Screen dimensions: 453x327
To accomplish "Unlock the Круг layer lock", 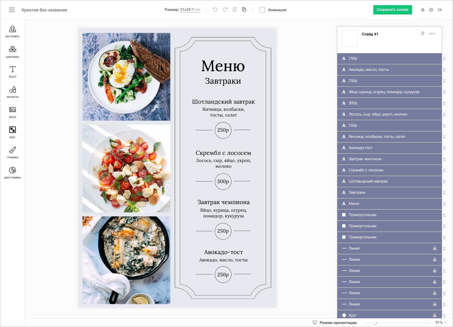I will 434,315.
